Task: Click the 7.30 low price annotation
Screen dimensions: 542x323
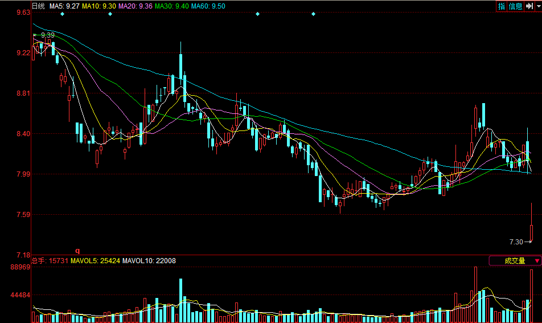Action: pos(516,242)
